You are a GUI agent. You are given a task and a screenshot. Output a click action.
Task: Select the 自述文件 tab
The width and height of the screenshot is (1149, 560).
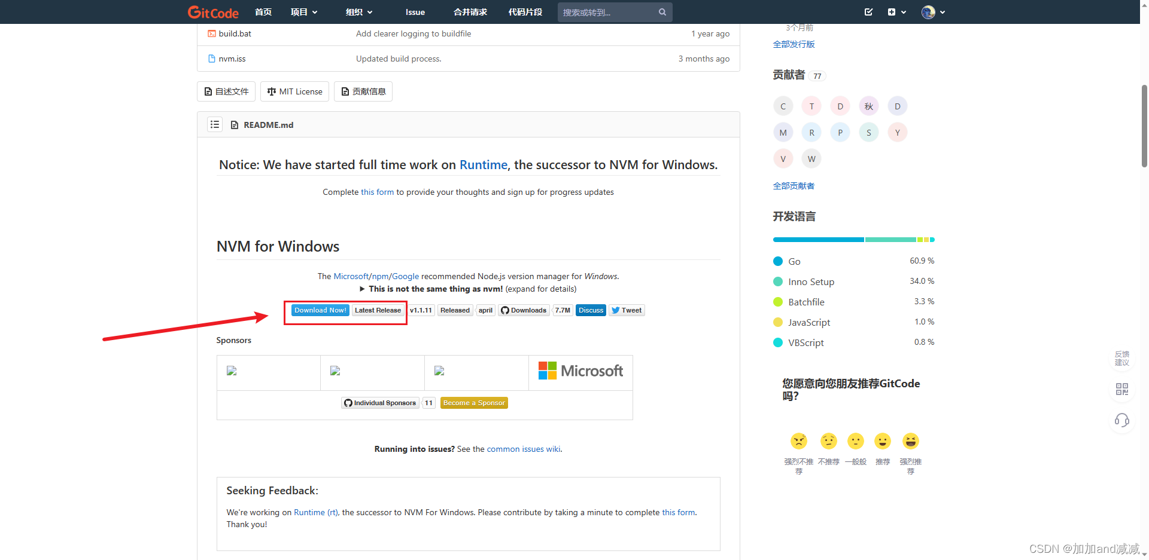(x=226, y=91)
